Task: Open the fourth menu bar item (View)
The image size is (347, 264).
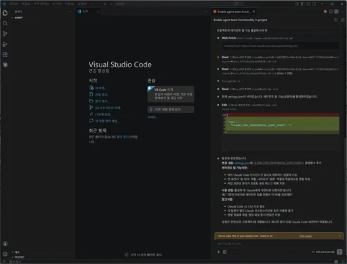Action: tap(57, 4)
